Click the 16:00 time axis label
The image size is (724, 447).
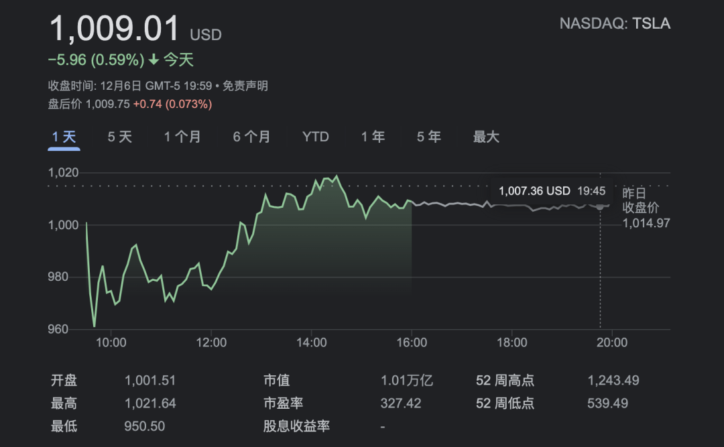(x=412, y=342)
